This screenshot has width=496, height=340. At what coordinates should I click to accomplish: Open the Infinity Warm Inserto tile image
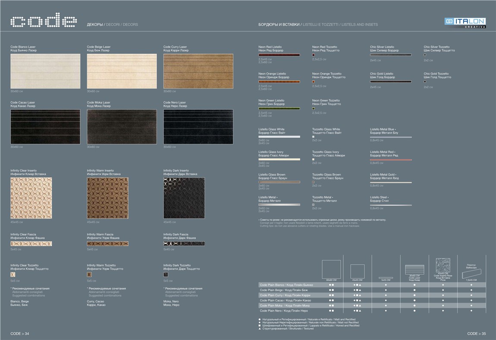pos(107,198)
